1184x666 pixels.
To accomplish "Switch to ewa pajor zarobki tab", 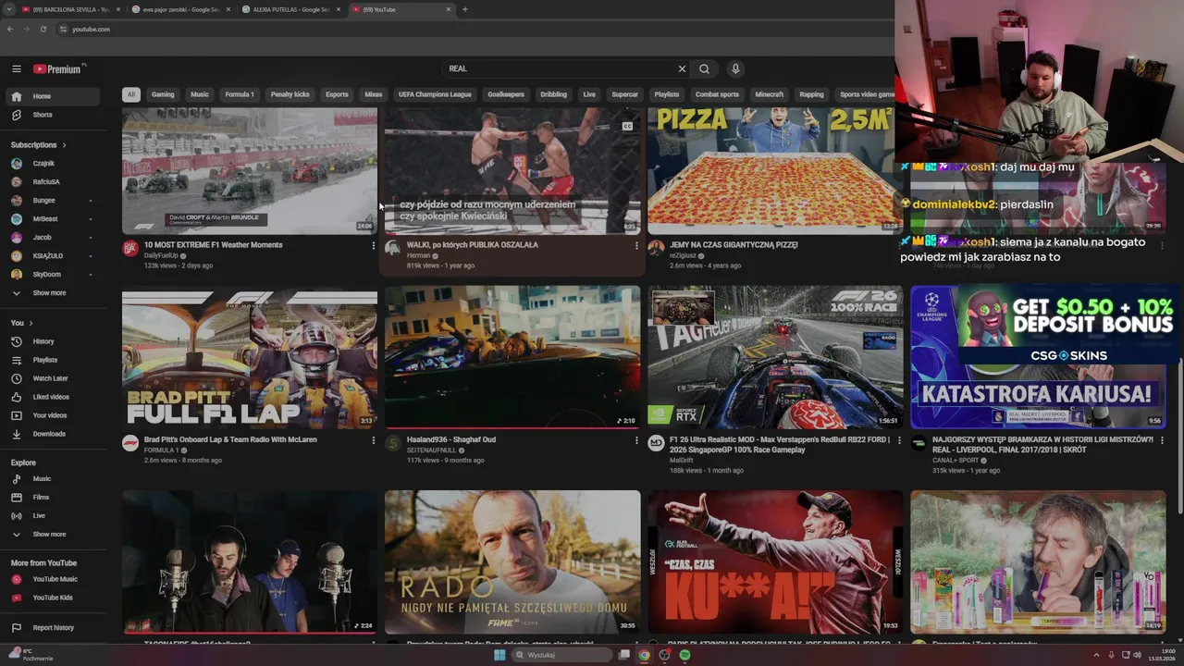I will (x=180, y=9).
